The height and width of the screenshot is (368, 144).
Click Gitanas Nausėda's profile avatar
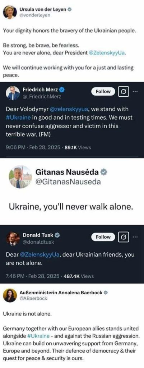point(20,177)
